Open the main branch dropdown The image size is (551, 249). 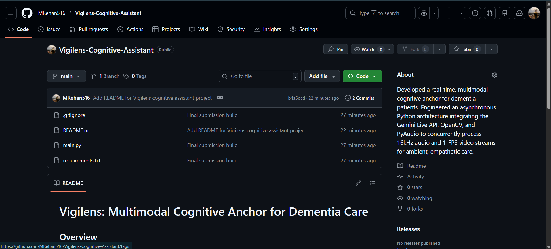click(x=66, y=76)
